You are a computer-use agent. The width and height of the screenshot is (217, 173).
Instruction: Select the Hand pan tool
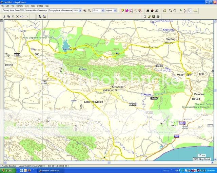tap(175, 10)
